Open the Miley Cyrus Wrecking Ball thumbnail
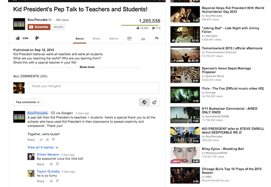This screenshot has width=271, height=187. click(x=185, y=155)
